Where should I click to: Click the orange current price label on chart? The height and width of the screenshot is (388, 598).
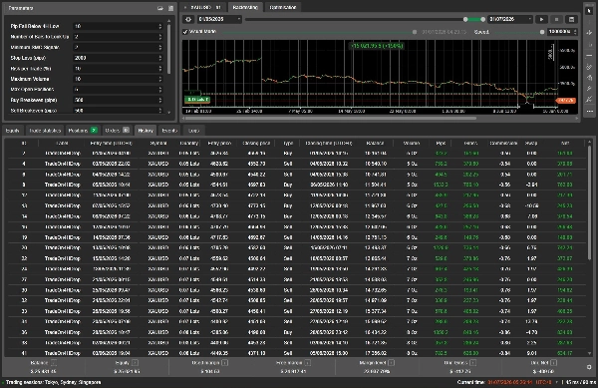click(x=565, y=101)
